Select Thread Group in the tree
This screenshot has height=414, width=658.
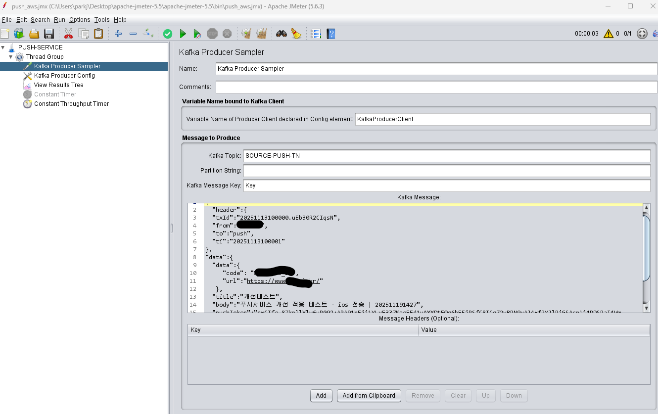point(45,57)
